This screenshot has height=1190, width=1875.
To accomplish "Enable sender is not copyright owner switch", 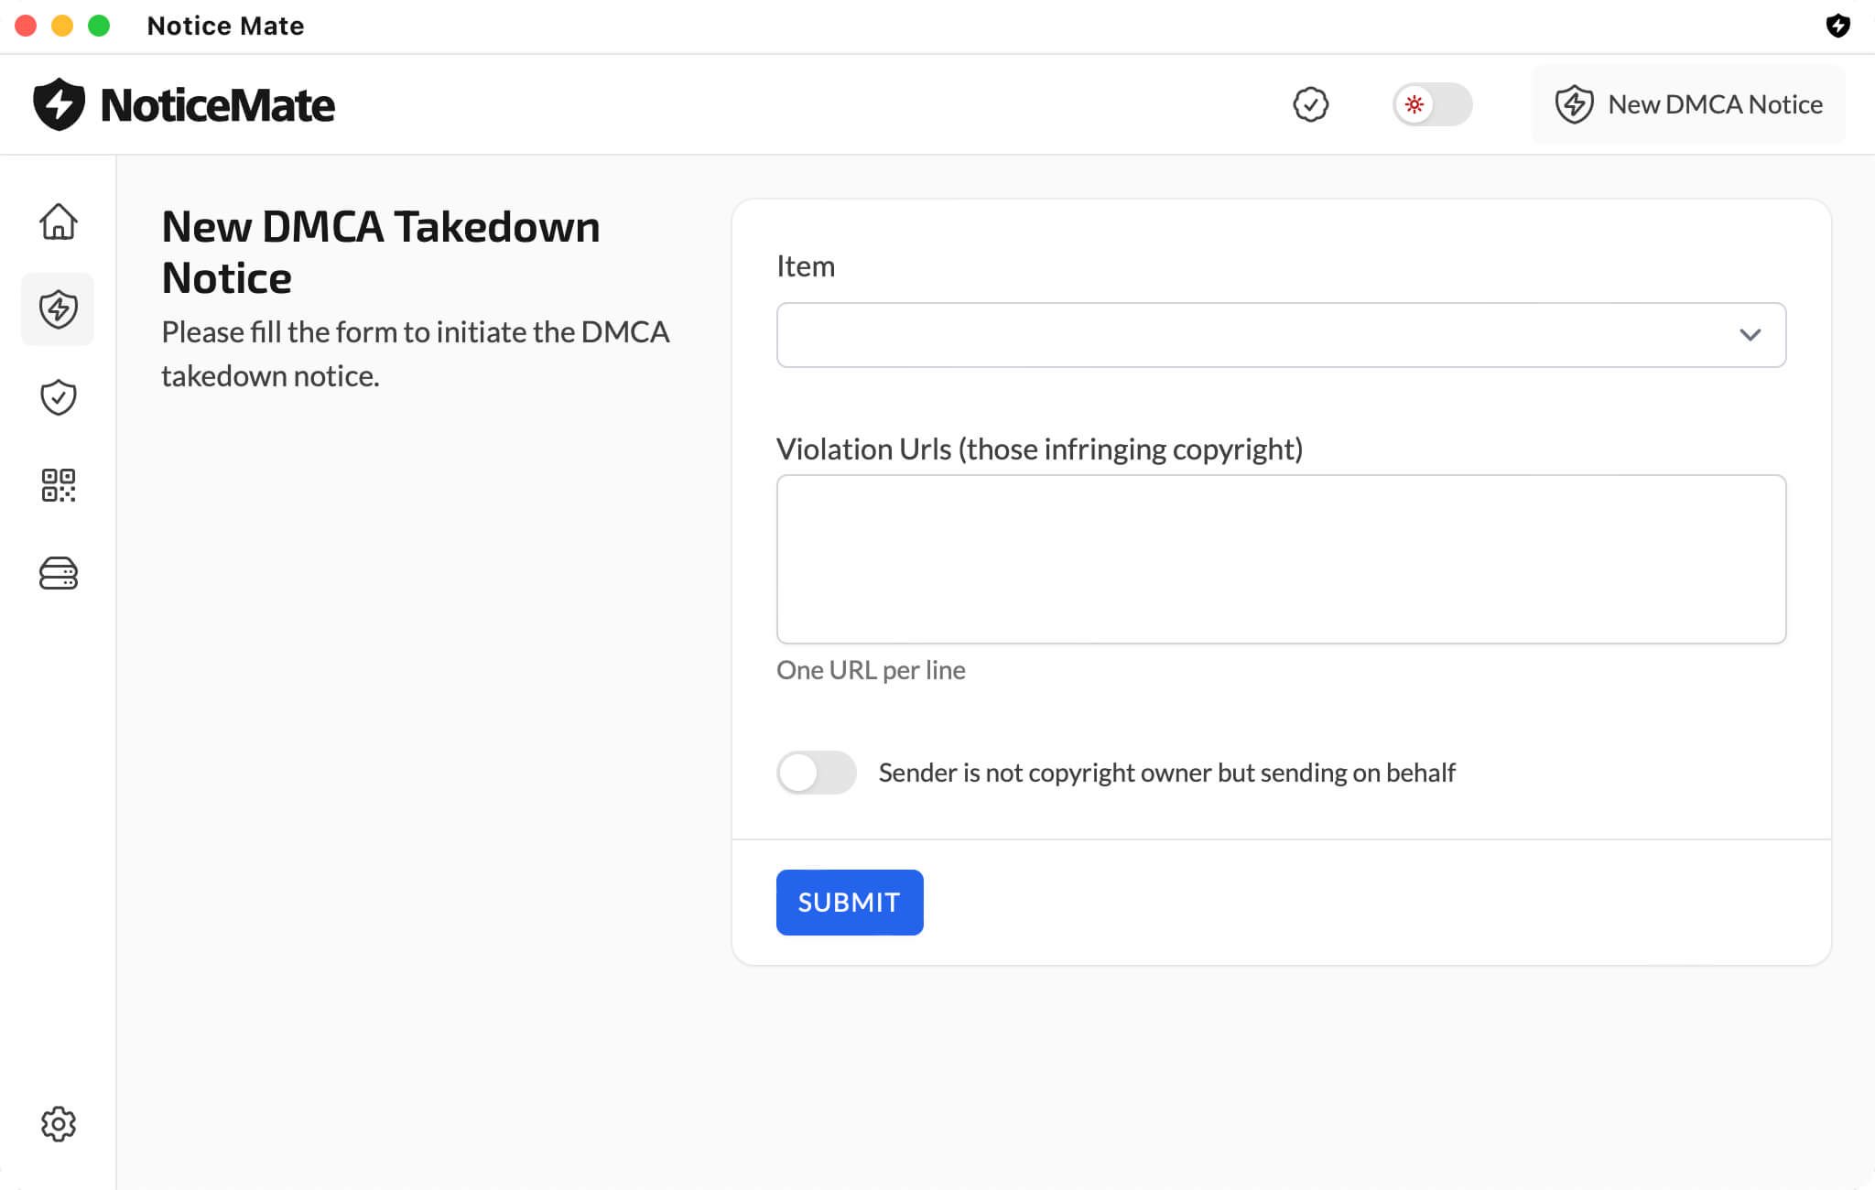I will (816, 773).
